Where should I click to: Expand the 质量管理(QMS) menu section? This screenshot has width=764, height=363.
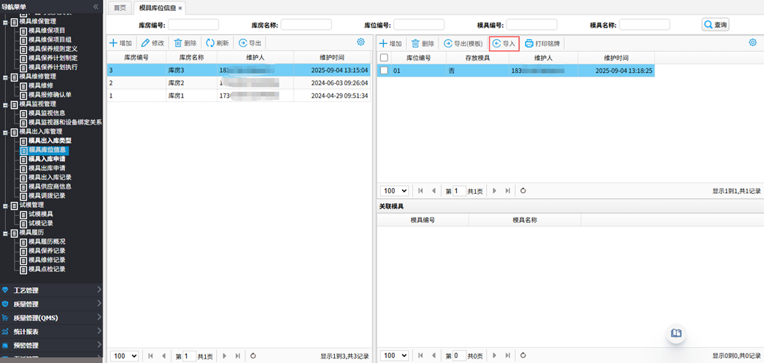point(51,318)
